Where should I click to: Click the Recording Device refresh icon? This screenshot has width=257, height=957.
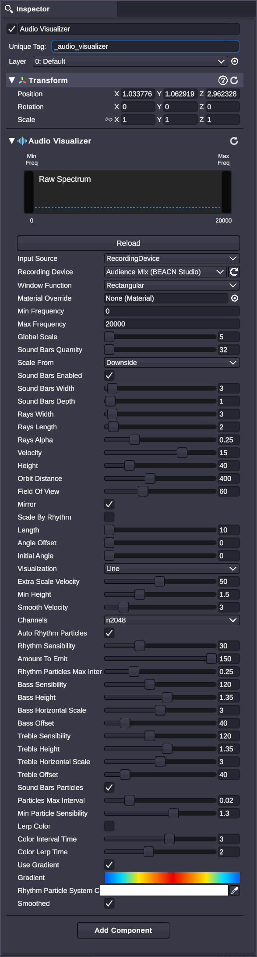(234, 272)
